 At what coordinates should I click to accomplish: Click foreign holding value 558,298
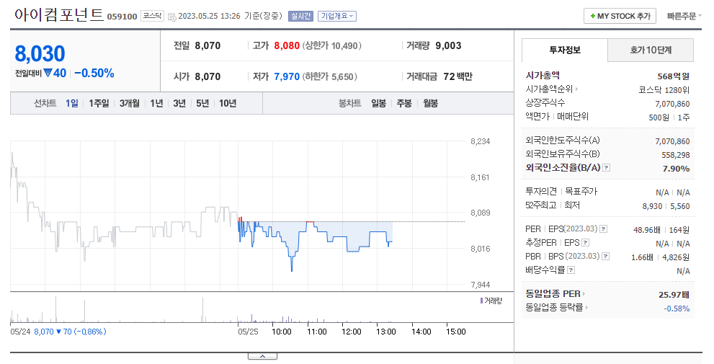[x=676, y=155]
